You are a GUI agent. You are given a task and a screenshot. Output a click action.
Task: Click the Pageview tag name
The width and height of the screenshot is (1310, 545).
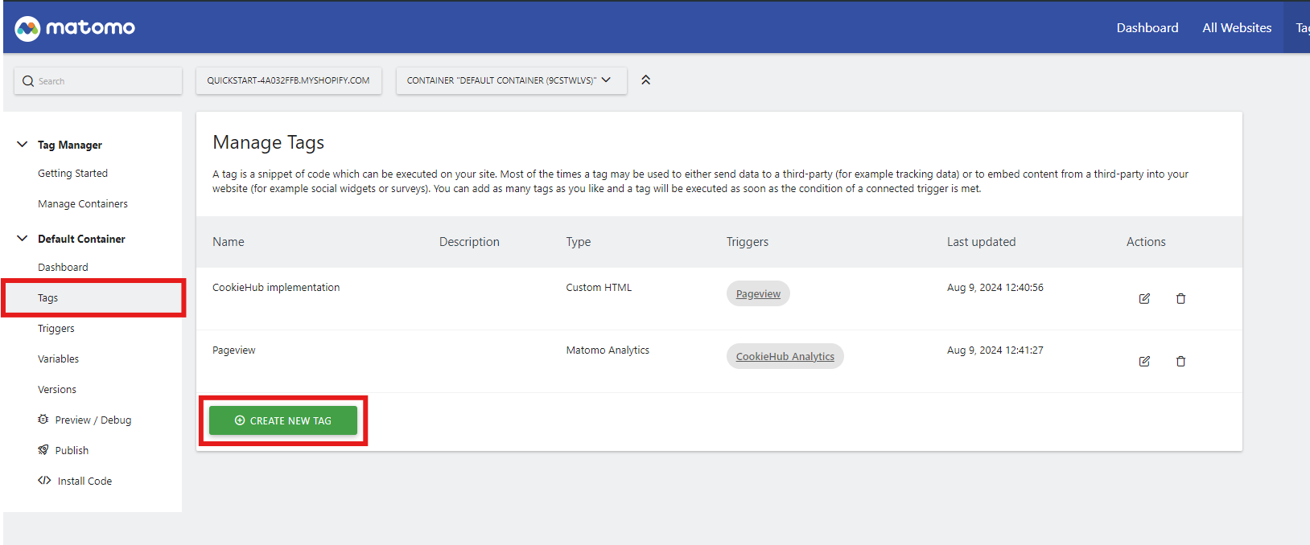point(233,350)
